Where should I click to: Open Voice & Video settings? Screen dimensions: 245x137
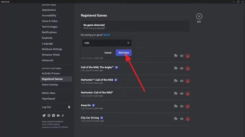tap(50, 21)
